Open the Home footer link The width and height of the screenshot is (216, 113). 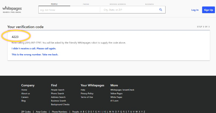point(24,90)
